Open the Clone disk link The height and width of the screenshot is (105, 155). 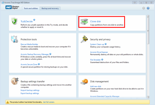[95, 21]
